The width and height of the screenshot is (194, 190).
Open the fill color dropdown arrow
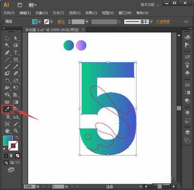(x=40, y=22)
